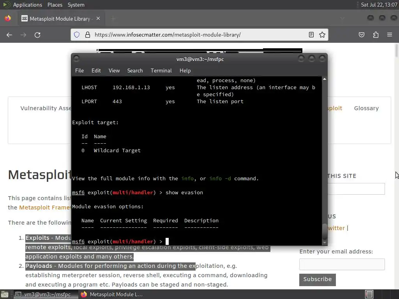Screen dimensions: 399x299
Task: Reload the current Firefox page
Action: (x=37, y=35)
